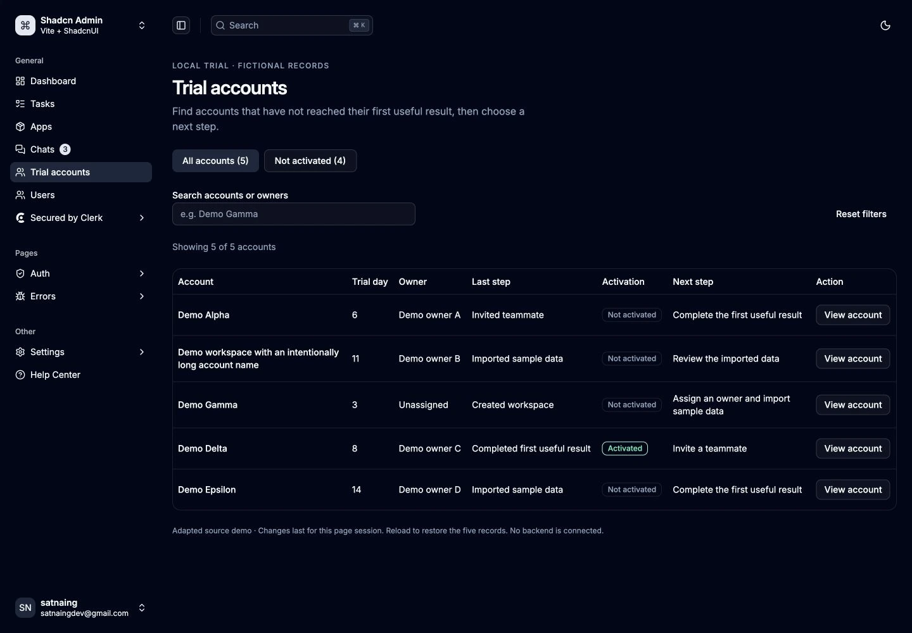Screen dimensions: 912x633
Task: Select the All accounts (5) filter
Action: click(x=215, y=161)
